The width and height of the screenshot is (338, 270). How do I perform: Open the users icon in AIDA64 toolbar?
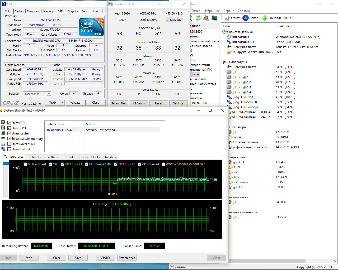coord(206,18)
